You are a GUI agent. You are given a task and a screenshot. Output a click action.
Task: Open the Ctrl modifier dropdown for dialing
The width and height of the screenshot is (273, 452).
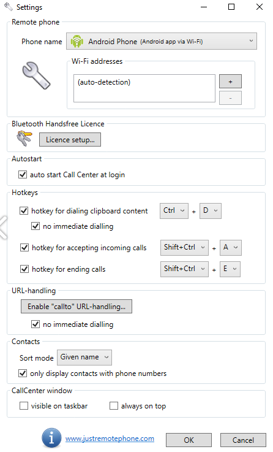coord(174,211)
